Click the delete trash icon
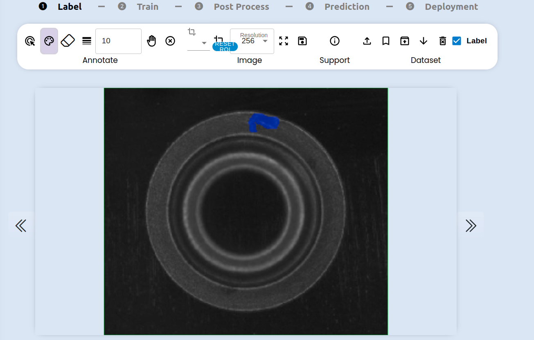 coord(442,41)
